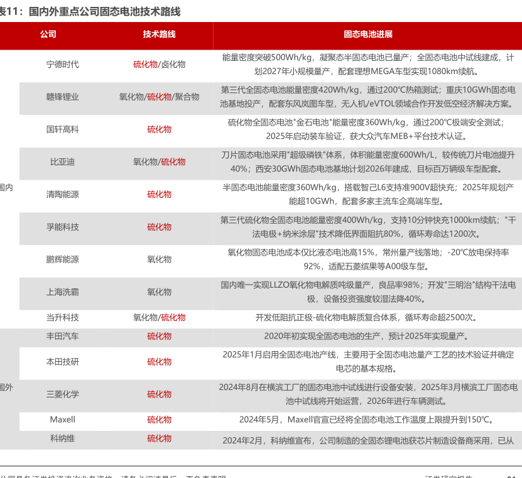The width and height of the screenshot is (522, 478).
Task: Click the 硫化物/卤化物 route for 宁德时代
Action: tap(159, 64)
